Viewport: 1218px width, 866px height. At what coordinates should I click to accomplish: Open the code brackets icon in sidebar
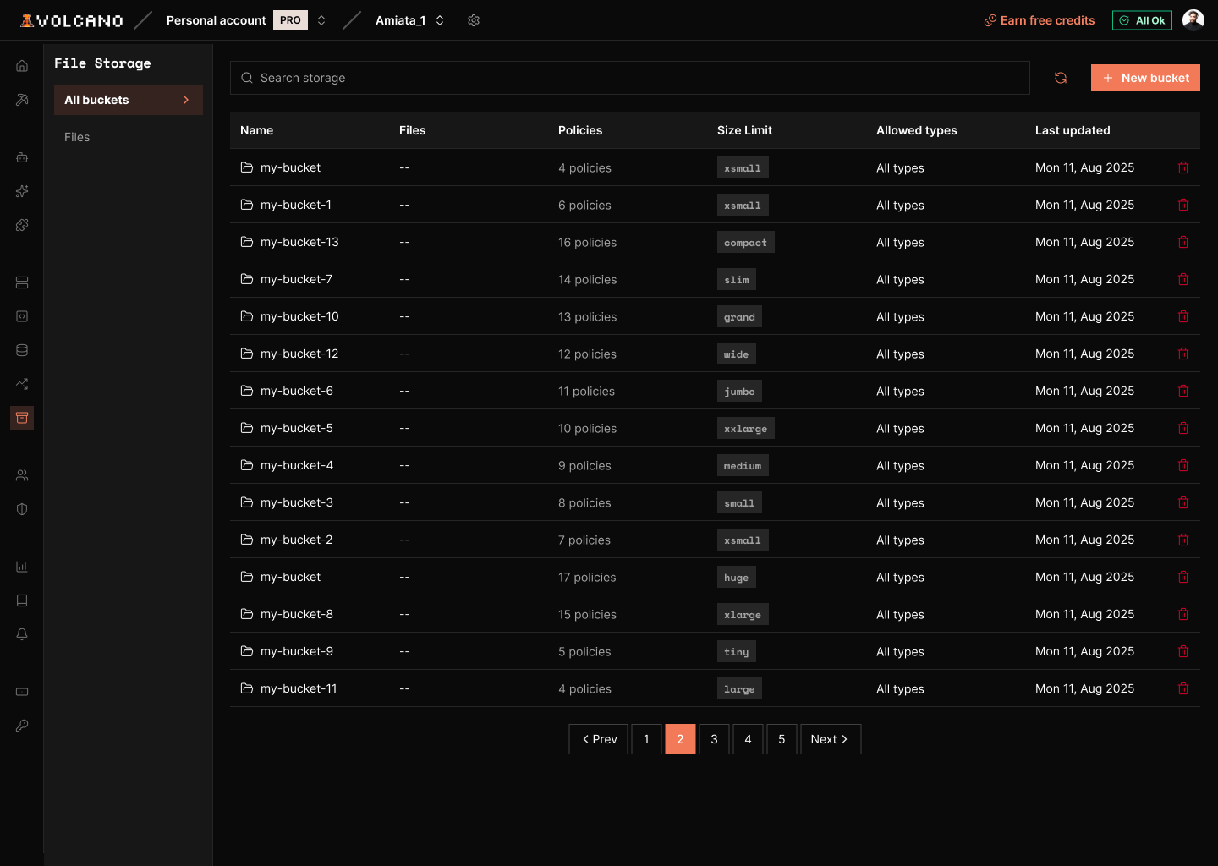pos(22,316)
